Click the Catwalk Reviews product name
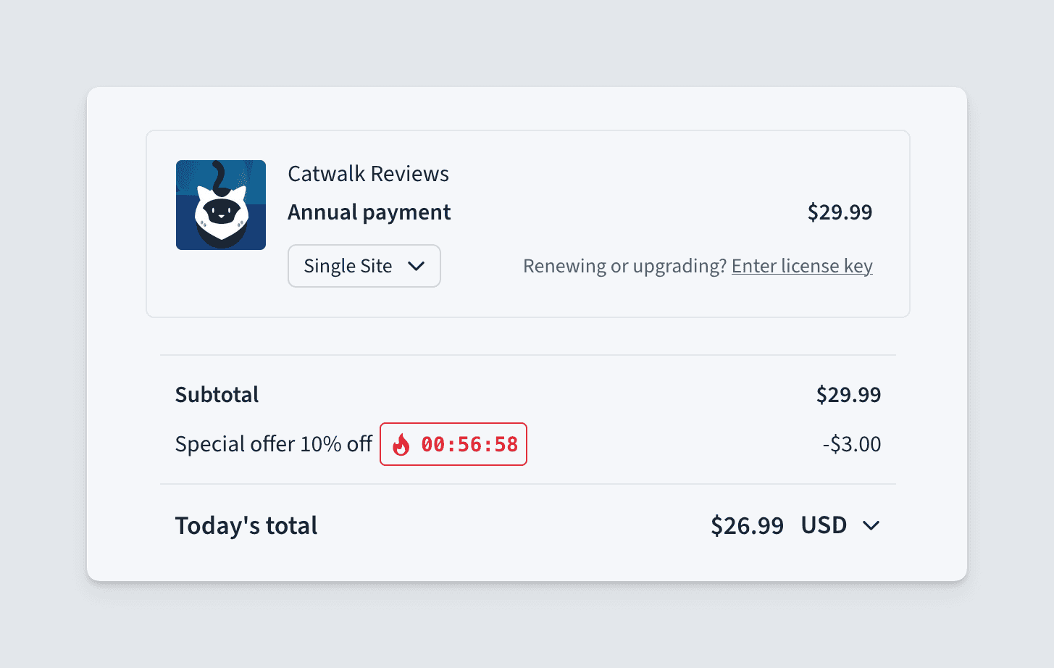 (x=368, y=174)
